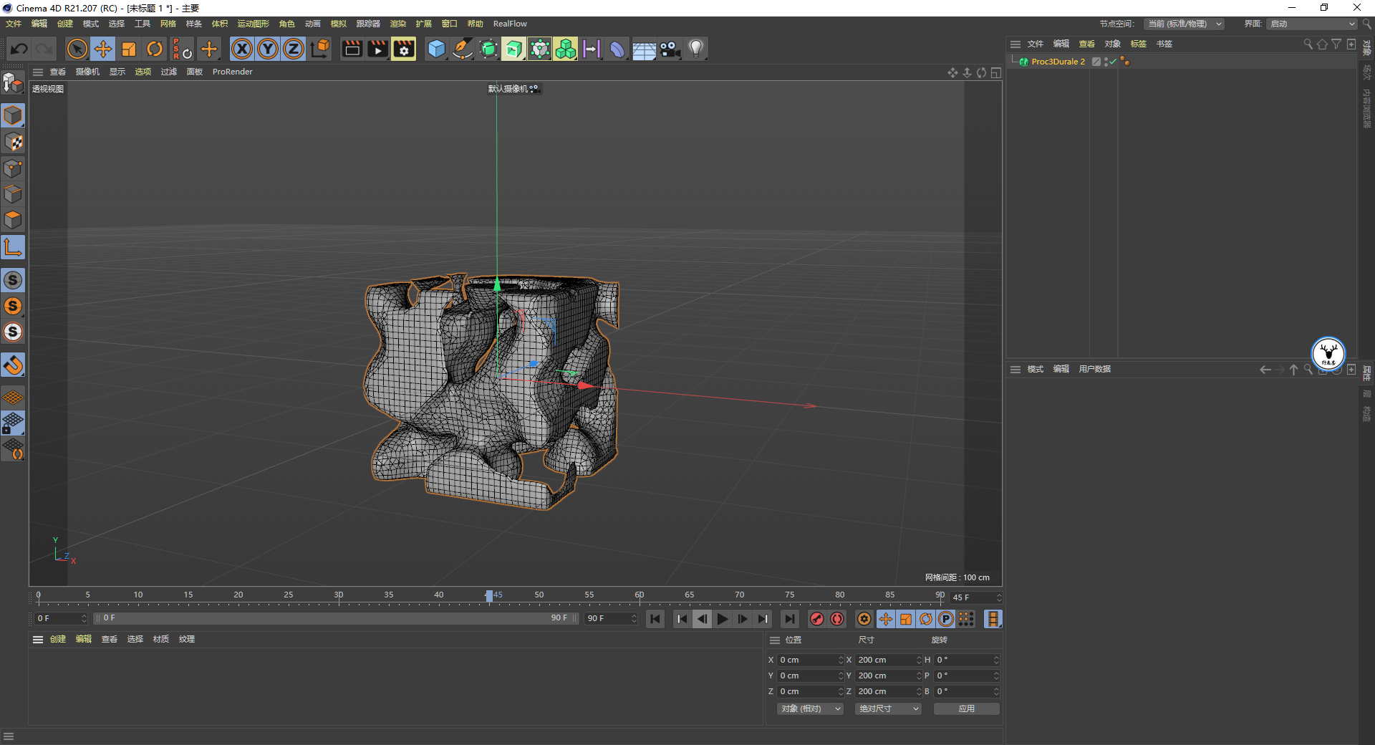
Task: Open the 运动图形 menu
Action: point(254,24)
